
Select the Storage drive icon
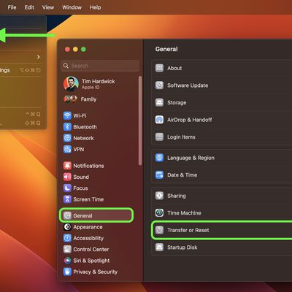point(159,102)
